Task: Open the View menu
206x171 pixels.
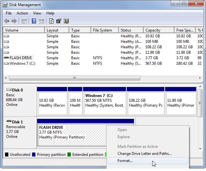Action: 37,13
